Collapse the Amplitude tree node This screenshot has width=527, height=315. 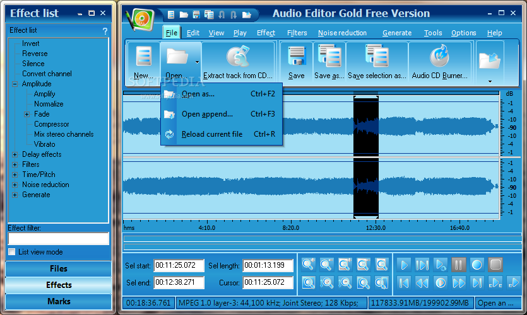tap(15, 84)
